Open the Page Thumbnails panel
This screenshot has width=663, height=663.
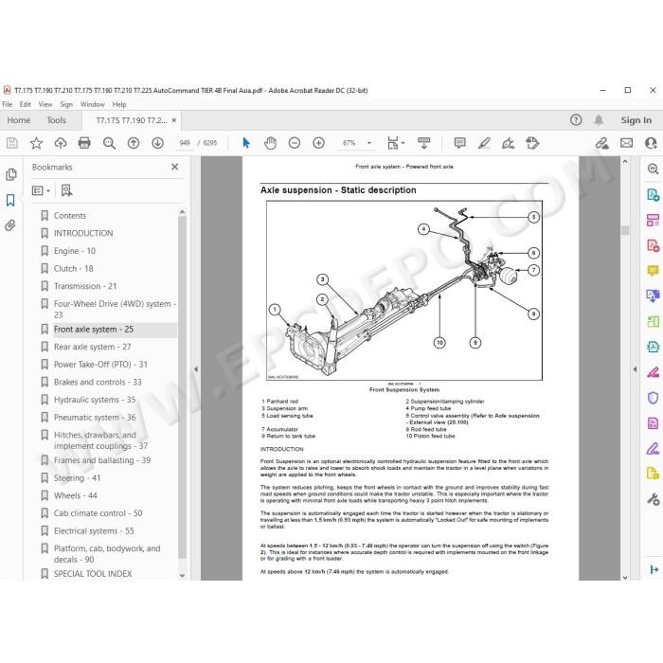(11, 174)
